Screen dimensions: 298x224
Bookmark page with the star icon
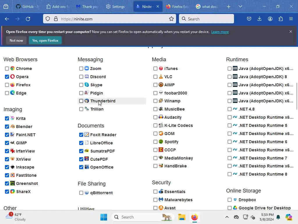(171, 19)
